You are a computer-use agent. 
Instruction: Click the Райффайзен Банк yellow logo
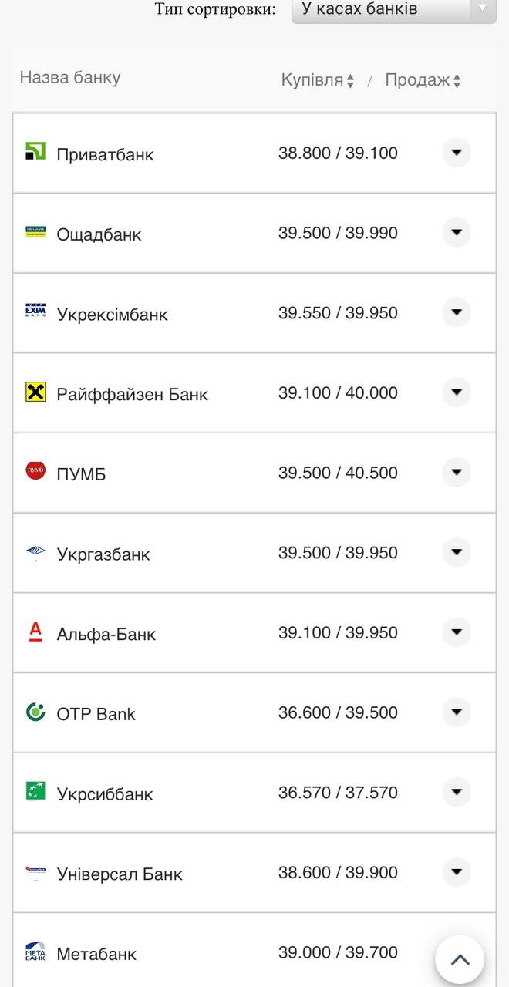click(35, 392)
